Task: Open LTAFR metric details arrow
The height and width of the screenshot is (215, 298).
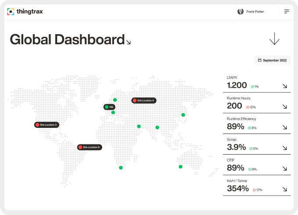Action: [285, 86]
